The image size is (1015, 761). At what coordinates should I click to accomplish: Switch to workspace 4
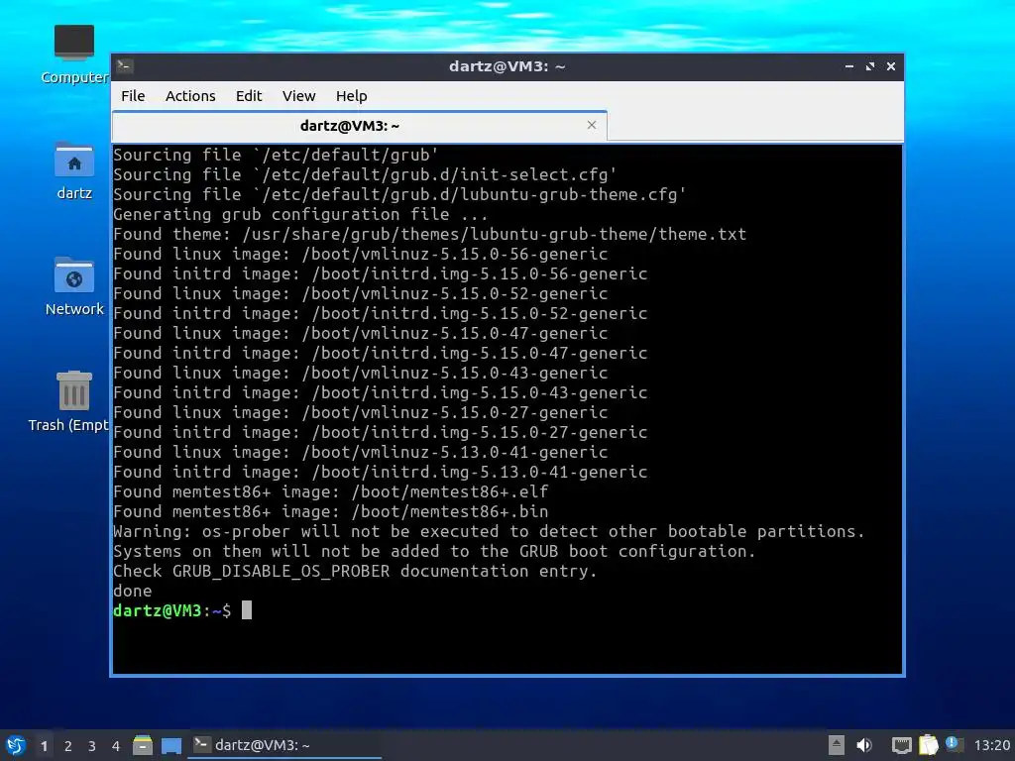[x=116, y=746]
